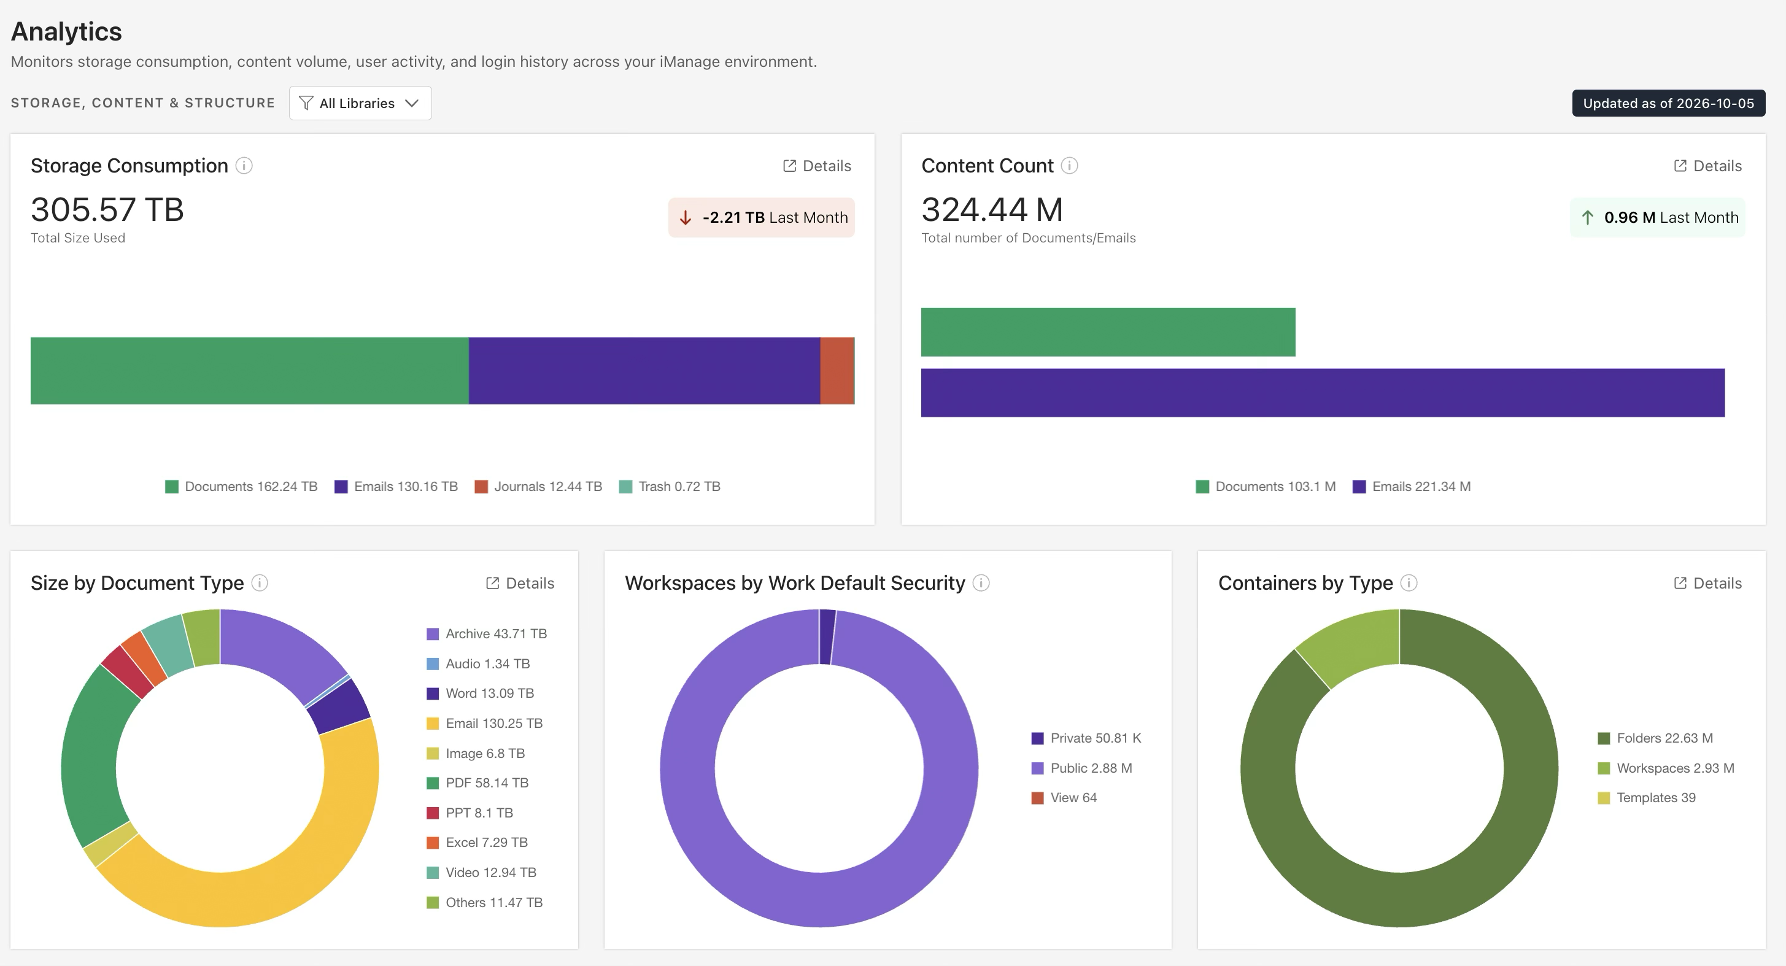Screen dimensions: 1786x966
Task: Toggle the PDF 58.14 TB legend entry
Action: pos(477,783)
